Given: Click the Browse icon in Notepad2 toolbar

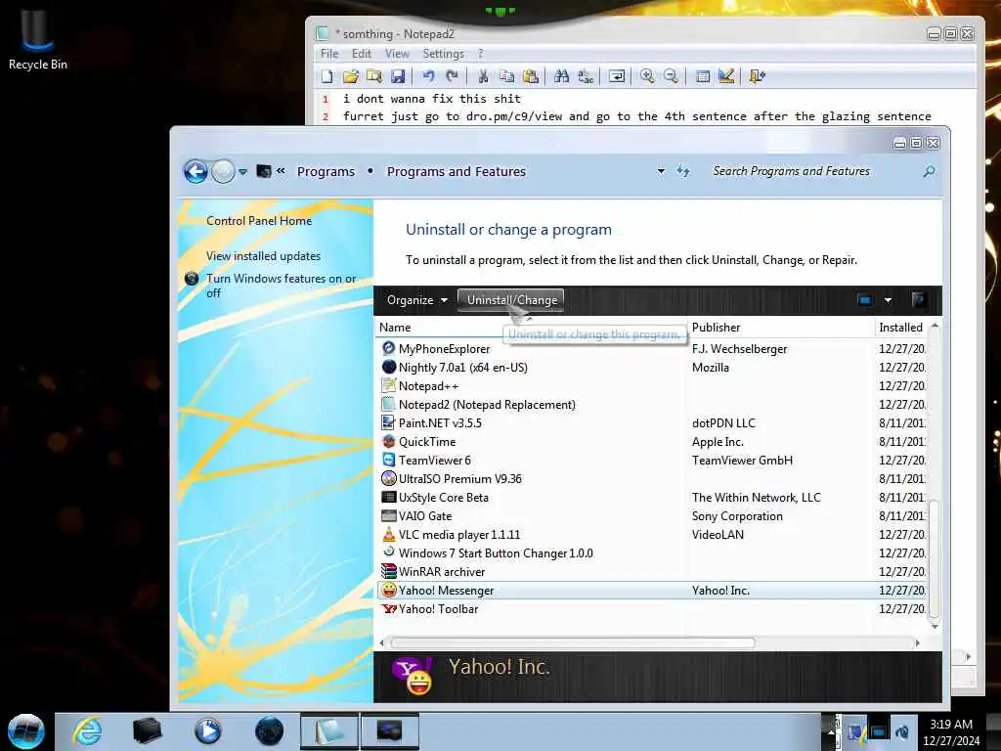Looking at the screenshot, I should click(374, 76).
